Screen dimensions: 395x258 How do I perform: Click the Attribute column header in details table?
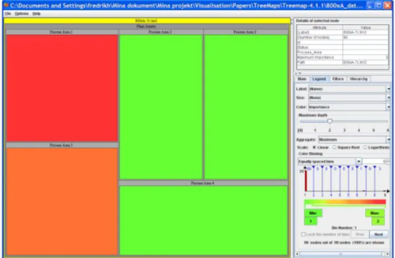pyautogui.click(x=320, y=27)
